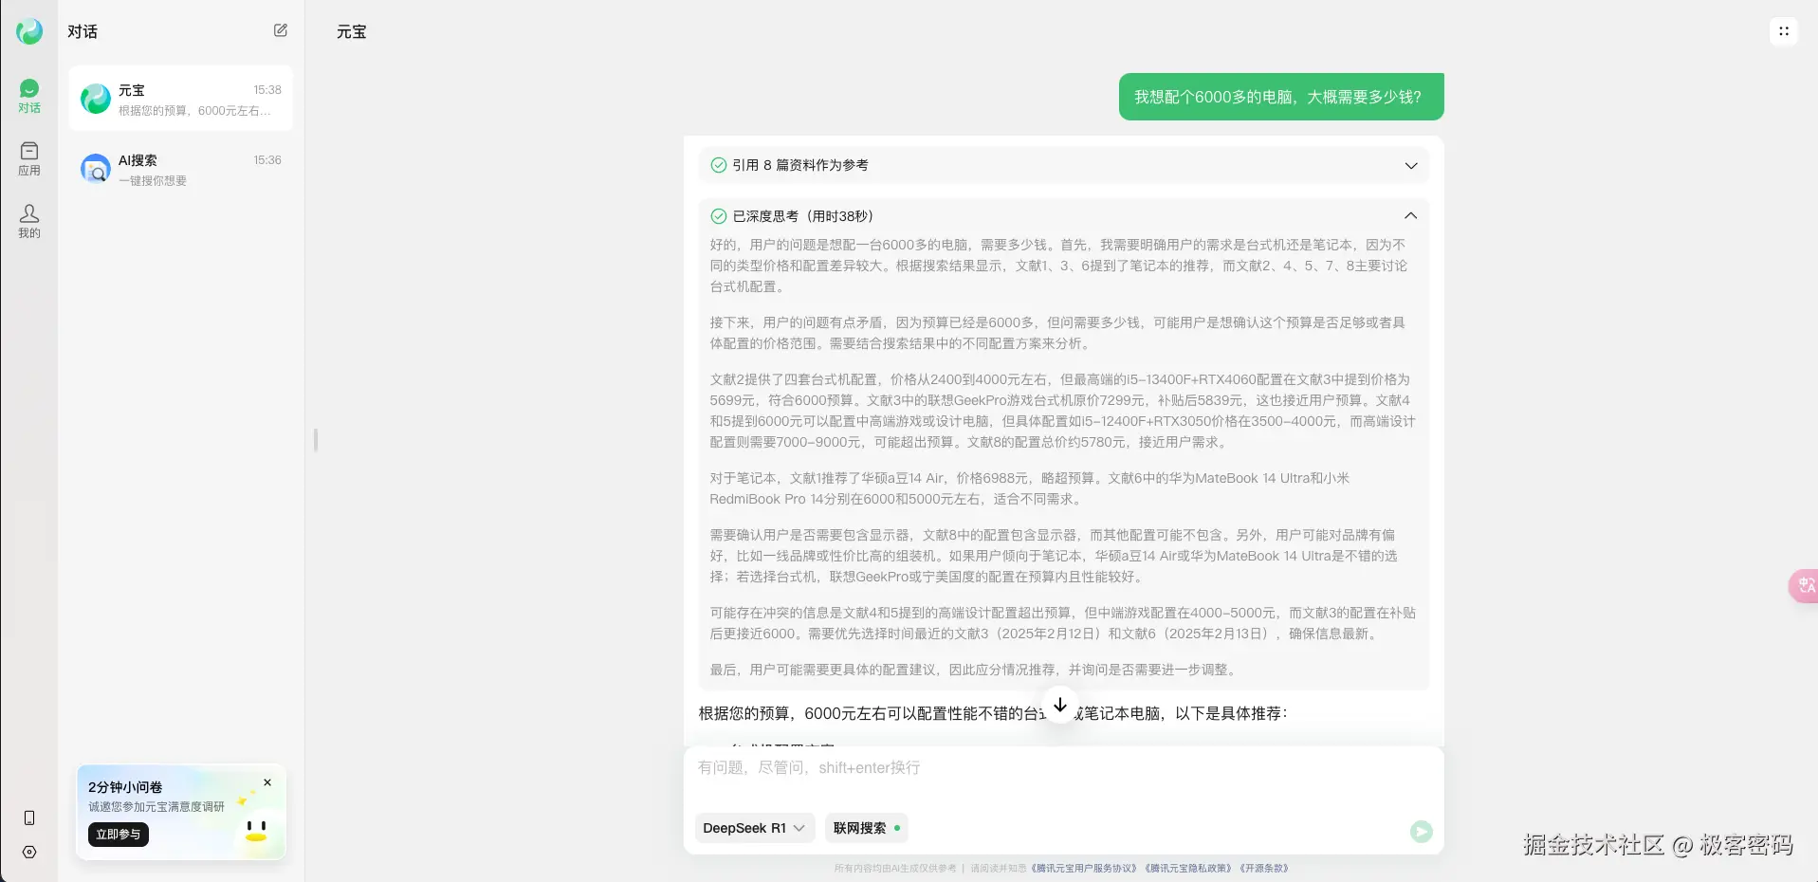Open settings icon at sidebar bottom

tap(28, 852)
